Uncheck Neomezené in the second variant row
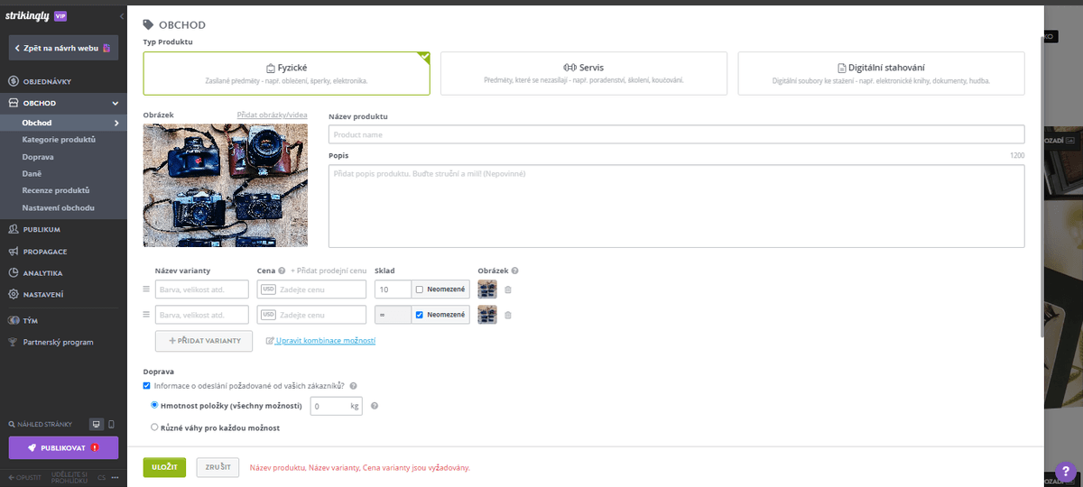The height and width of the screenshot is (487, 1083). [x=419, y=315]
